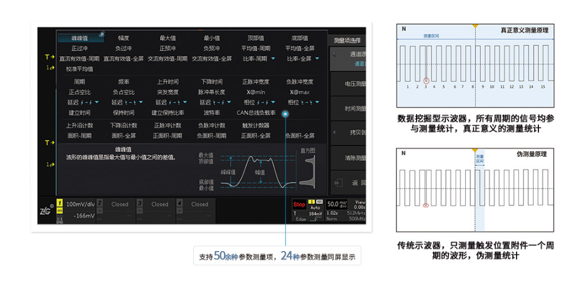Select the 负预冲 measurement item
Viewport: 575px width, 293px height.
click(x=212, y=48)
